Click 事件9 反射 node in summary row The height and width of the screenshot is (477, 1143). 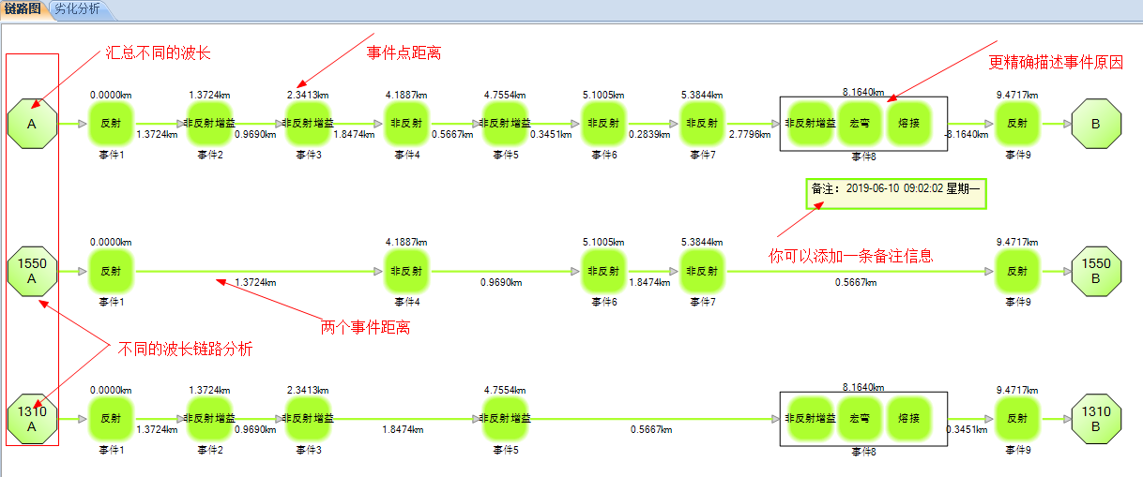[x=1017, y=124]
